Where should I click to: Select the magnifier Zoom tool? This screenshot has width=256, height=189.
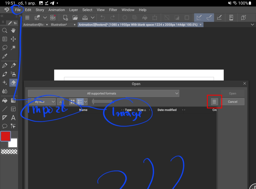point(5,30)
